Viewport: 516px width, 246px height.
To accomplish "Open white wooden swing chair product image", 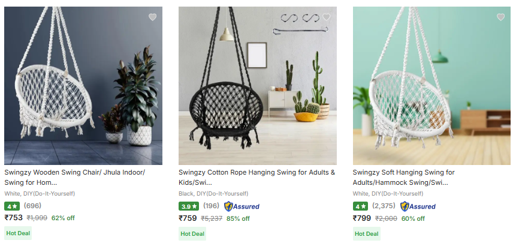I will (83, 85).
